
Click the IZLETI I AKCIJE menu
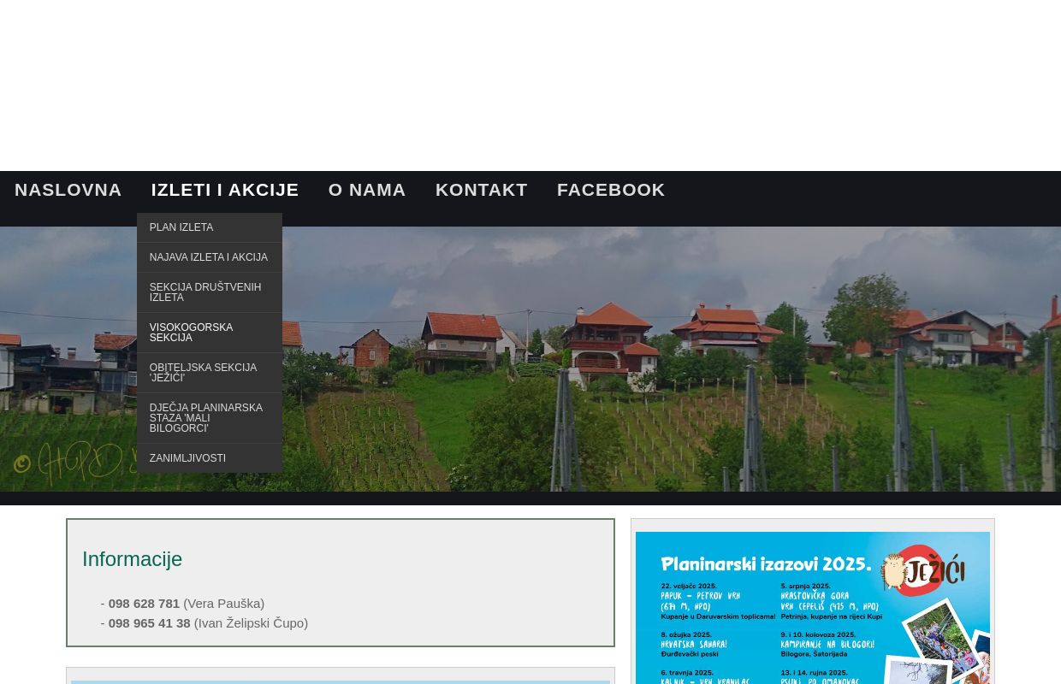coord(225,190)
